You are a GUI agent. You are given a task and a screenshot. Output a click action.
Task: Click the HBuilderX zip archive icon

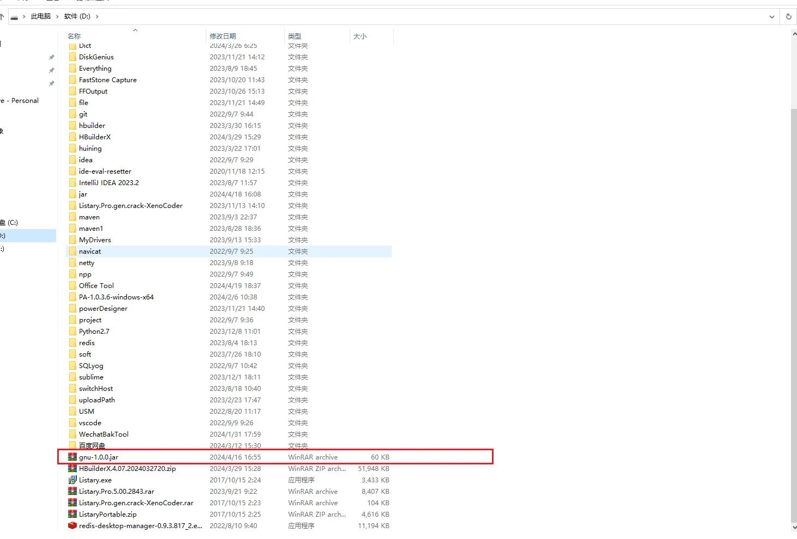point(72,468)
